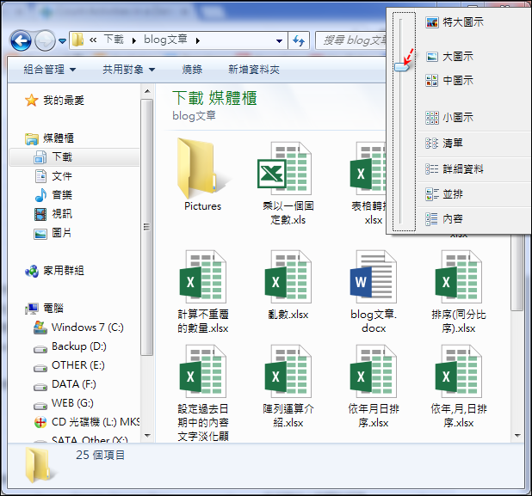
Task: Select 大圖示 view option
Action: coord(449,56)
